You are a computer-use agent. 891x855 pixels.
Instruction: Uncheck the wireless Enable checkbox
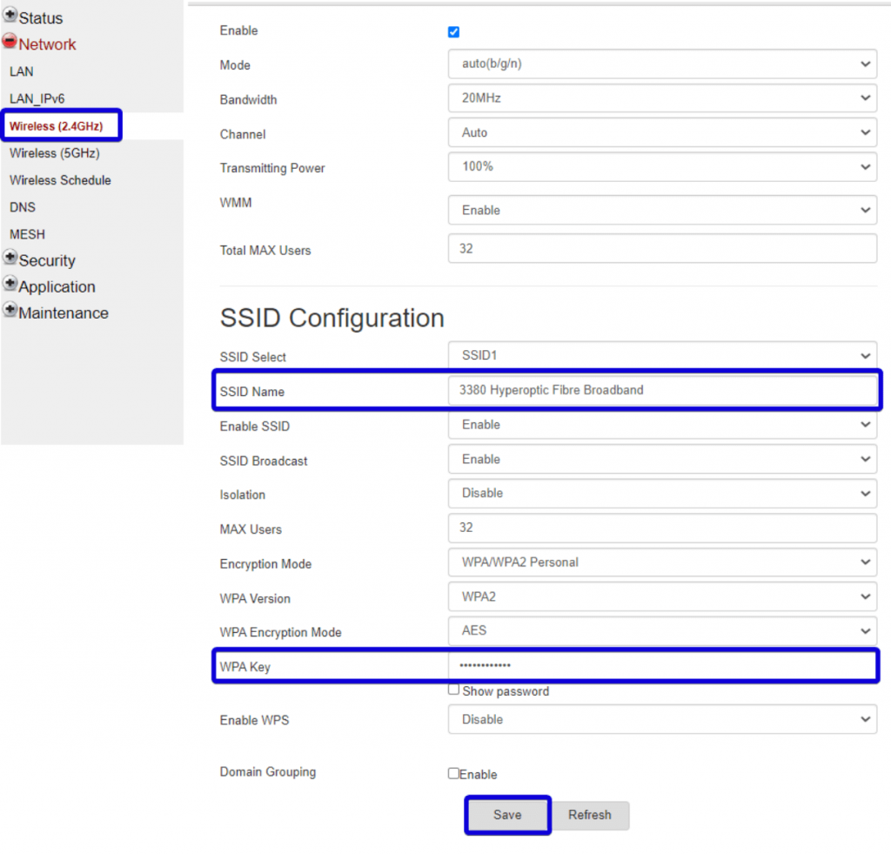point(453,31)
